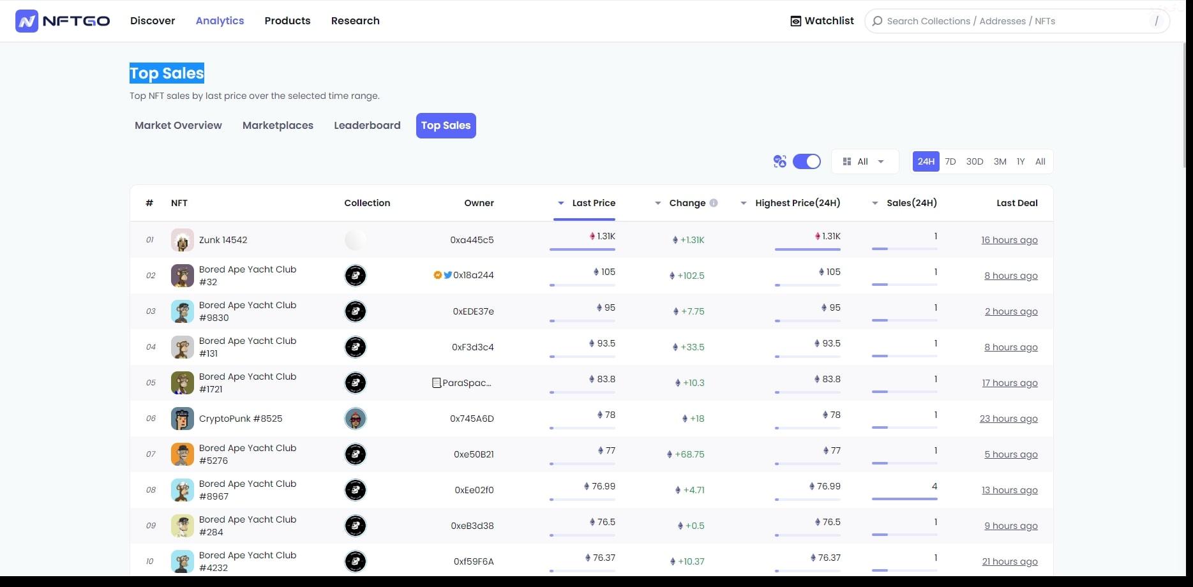Click the search magnifier icon

coord(878,21)
